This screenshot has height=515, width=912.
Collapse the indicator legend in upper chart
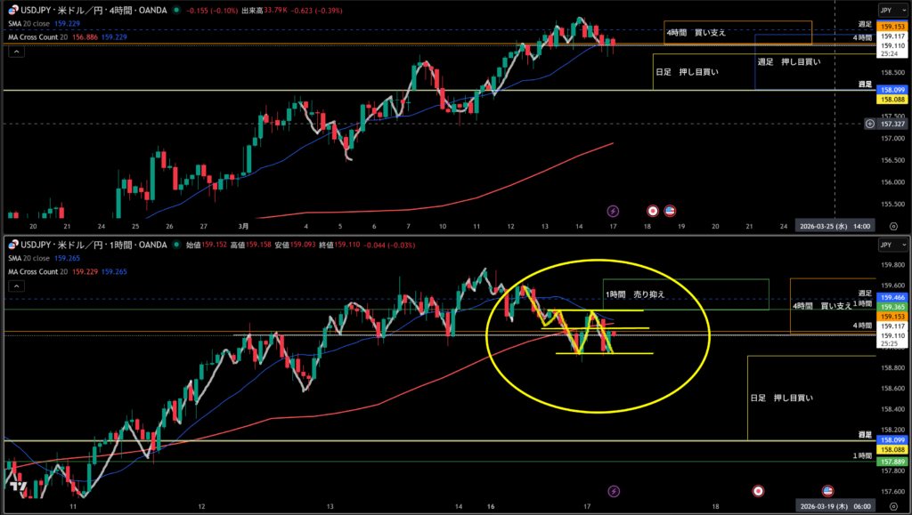pyautogui.click(x=14, y=52)
